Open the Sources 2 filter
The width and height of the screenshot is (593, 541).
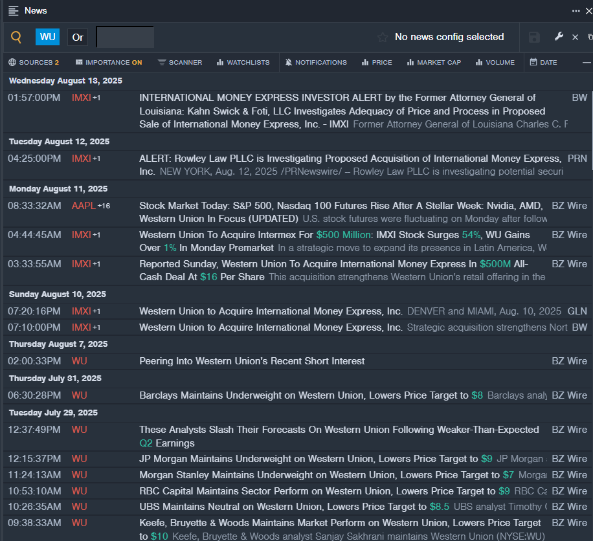pyautogui.click(x=34, y=62)
